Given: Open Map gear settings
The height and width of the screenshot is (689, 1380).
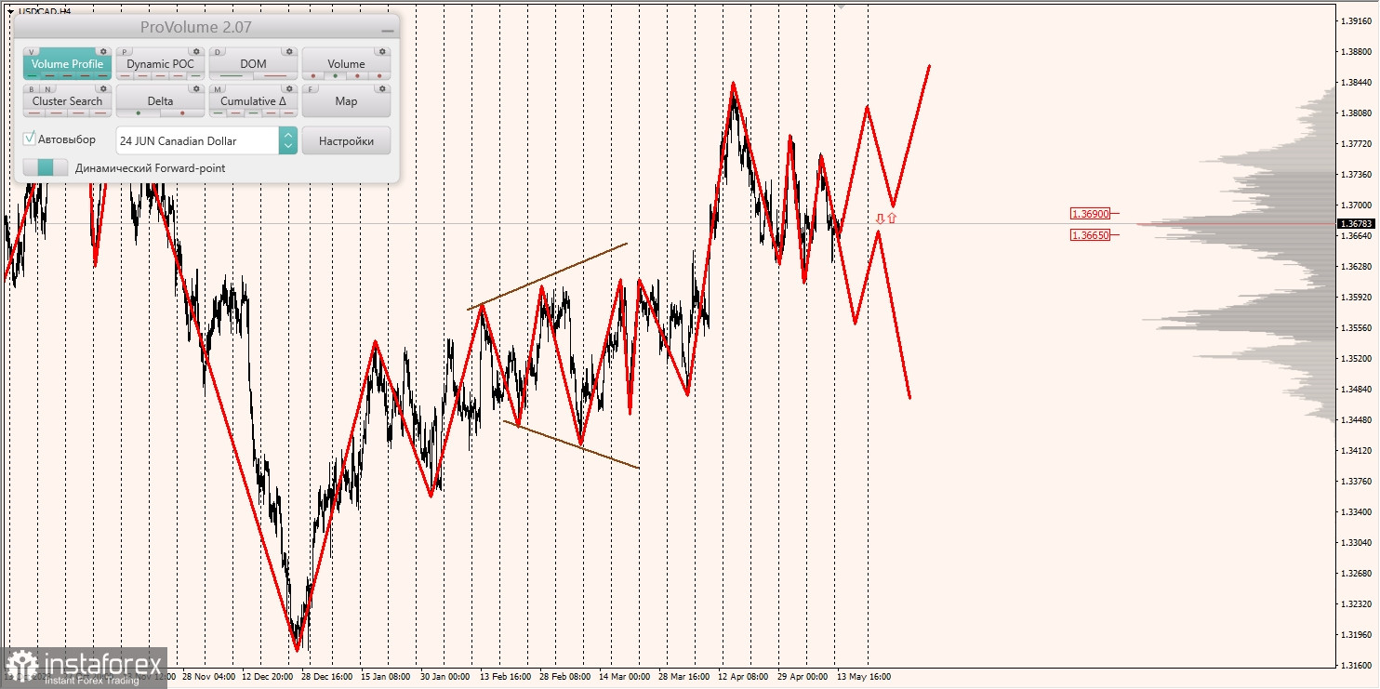Looking at the screenshot, I should click(382, 88).
